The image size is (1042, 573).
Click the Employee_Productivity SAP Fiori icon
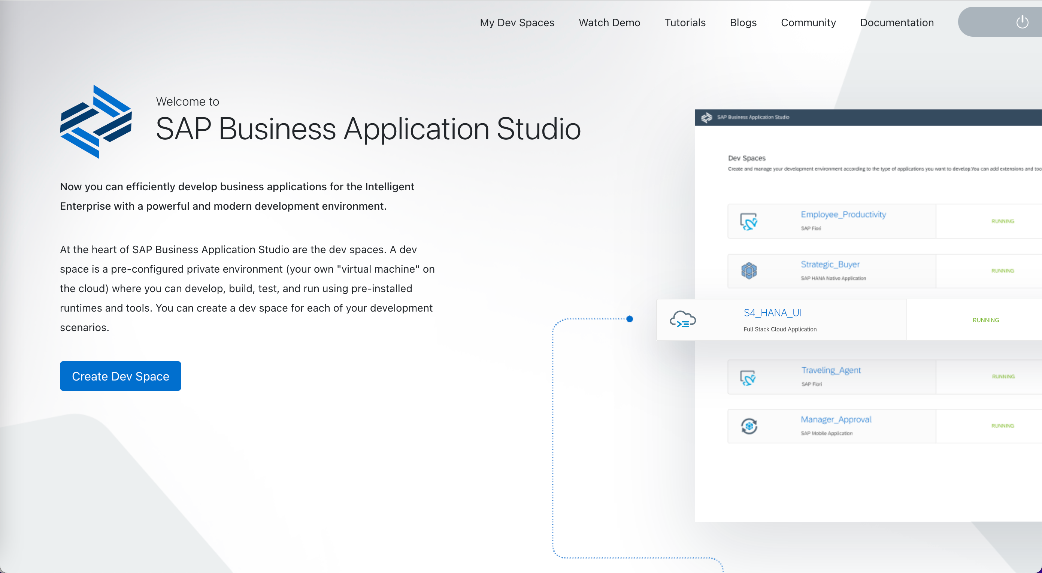(749, 222)
